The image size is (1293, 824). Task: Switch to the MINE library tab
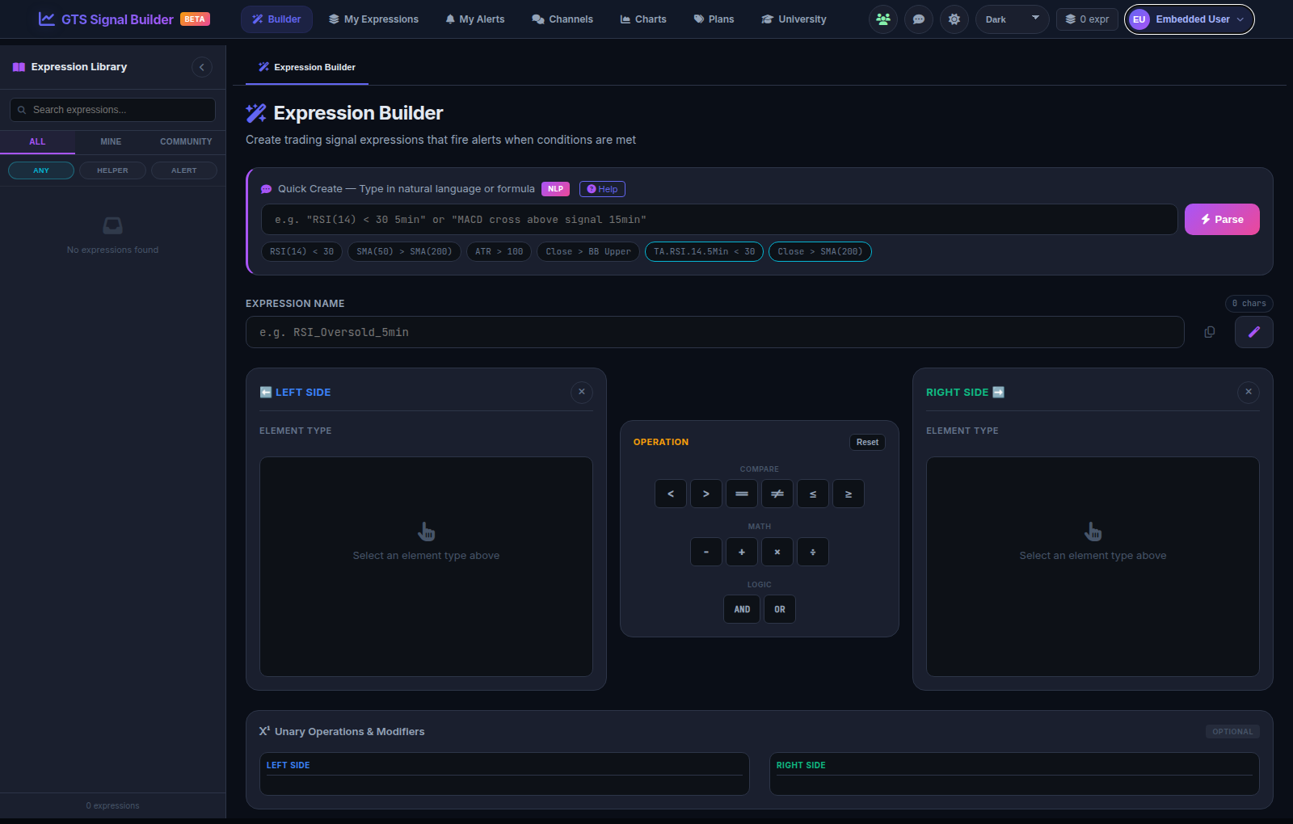click(x=111, y=141)
